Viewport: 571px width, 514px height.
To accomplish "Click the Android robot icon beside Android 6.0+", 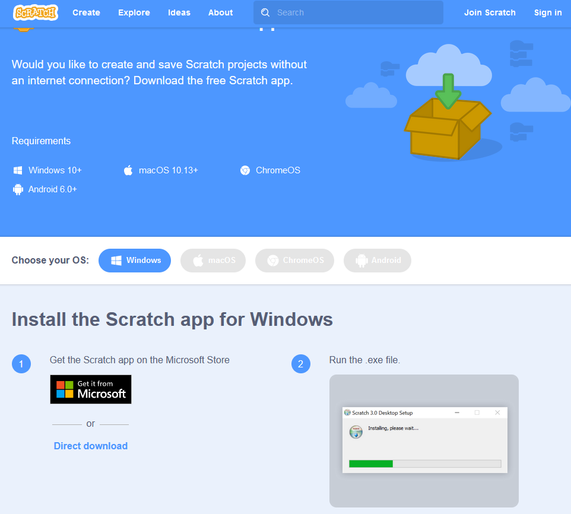I will tap(18, 189).
